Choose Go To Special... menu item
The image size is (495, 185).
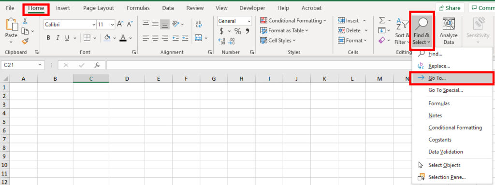(x=452, y=90)
